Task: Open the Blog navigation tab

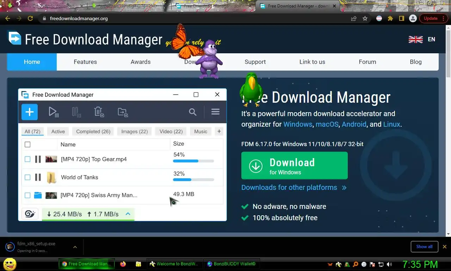Action: click(x=416, y=62)
